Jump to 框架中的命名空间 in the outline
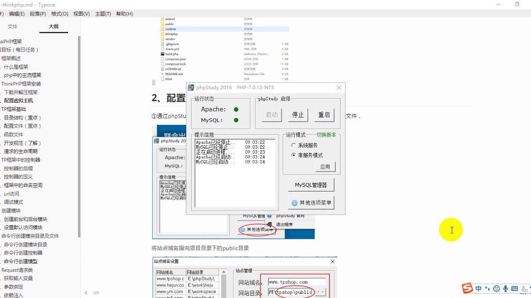This screenshot has width=531, height=298. coord(23,185)
